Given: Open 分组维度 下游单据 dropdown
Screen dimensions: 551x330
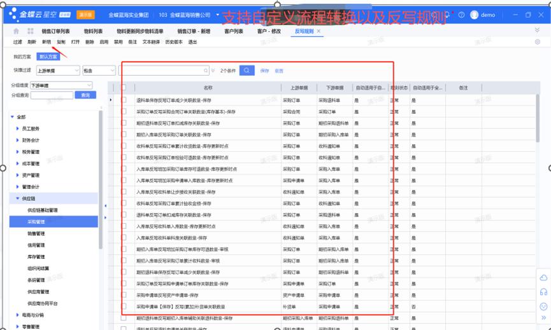Looking at the screenshot, I should 61,85.
